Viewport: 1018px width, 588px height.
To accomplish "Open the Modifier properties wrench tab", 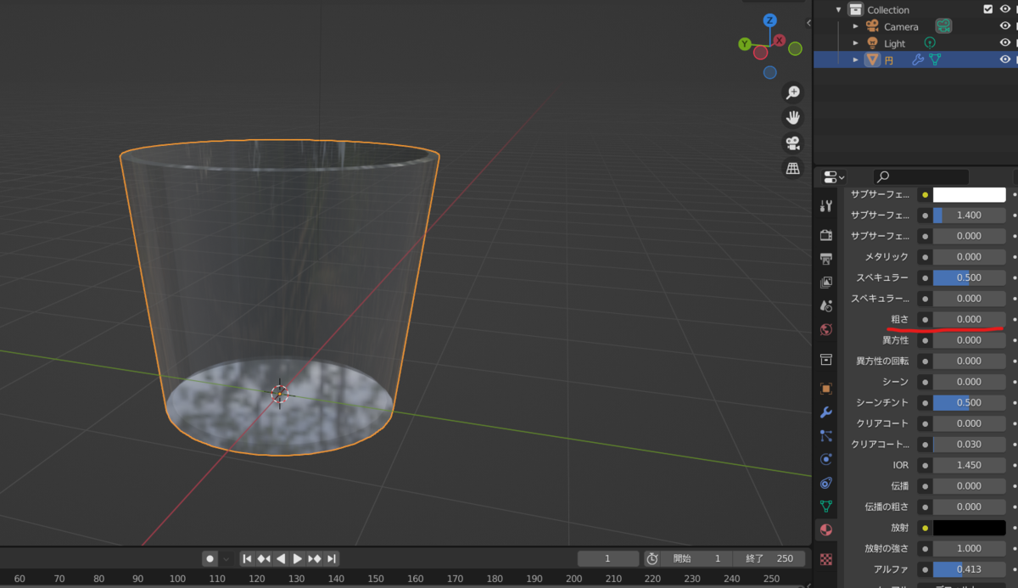I will (x=826, y=412).
